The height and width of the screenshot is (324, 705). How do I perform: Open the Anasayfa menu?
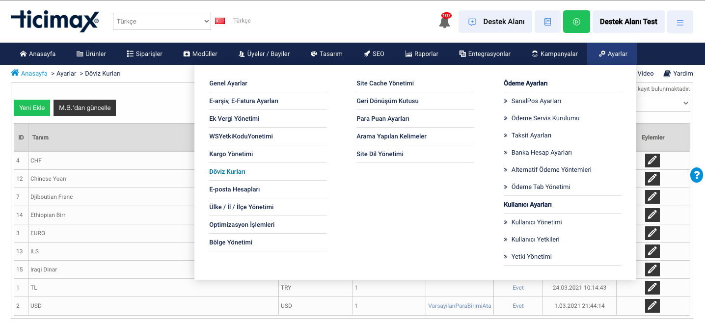pos(38,54)
